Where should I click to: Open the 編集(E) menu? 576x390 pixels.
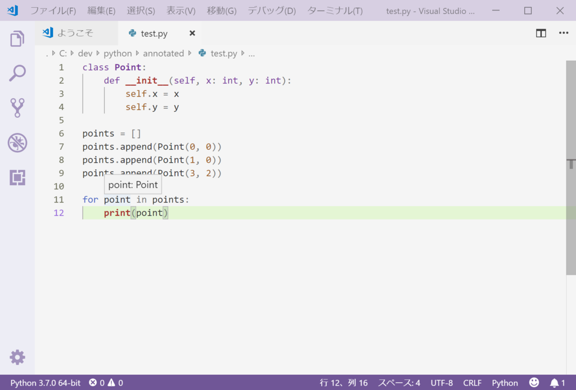pos(101,11)
